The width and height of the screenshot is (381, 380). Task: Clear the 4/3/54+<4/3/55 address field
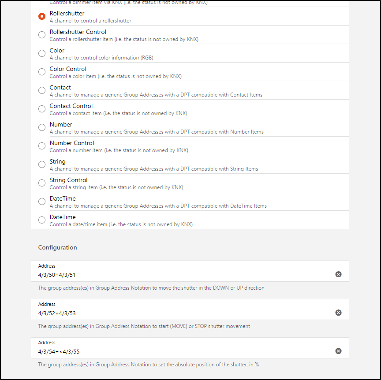tap(338, 351)
